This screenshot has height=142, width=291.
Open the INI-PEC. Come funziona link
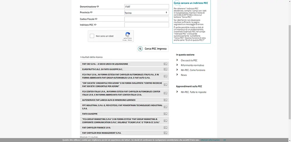click(x=193, y=70)
